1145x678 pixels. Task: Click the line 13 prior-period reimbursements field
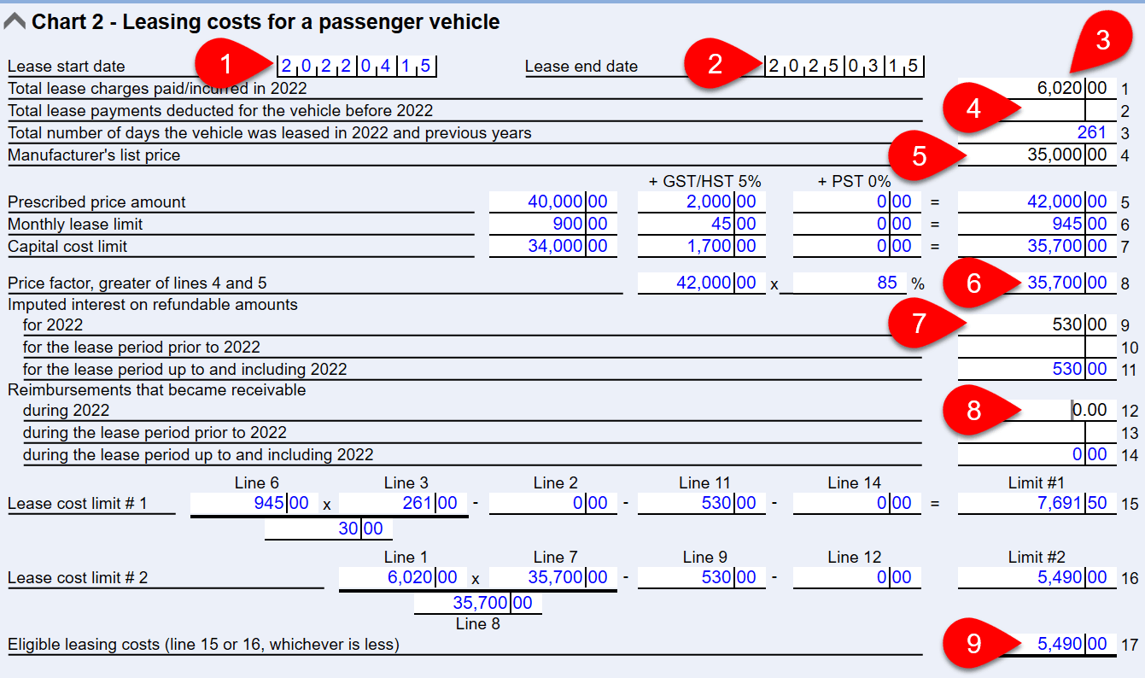[1037, 432]
